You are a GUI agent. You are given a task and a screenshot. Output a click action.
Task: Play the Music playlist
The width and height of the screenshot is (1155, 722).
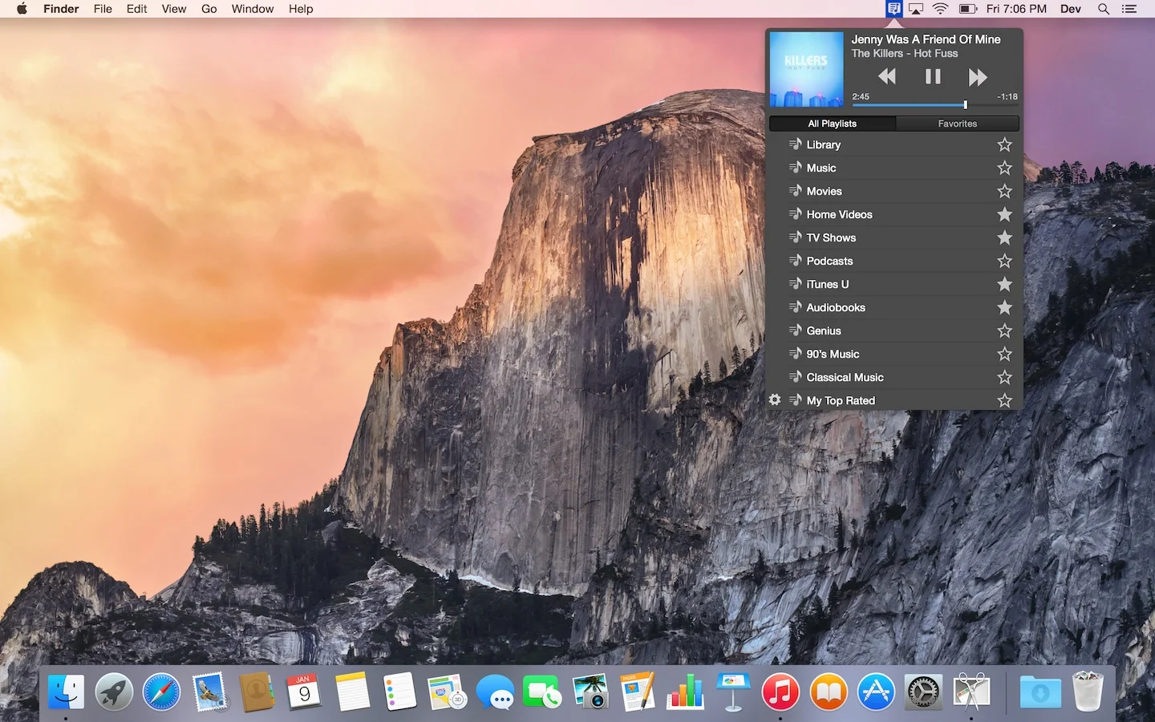[x=894, y=168]
